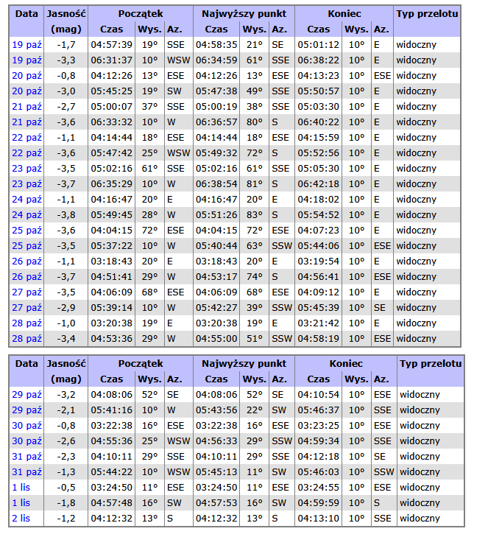Follow the 21 paź link for the 05:00:07 pass
This screenshot has height=551, width=488.
coord(26,107)
